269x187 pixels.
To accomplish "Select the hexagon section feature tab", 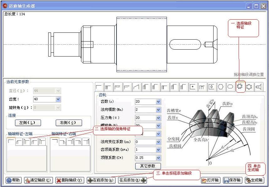I will [x=221, y=87].
